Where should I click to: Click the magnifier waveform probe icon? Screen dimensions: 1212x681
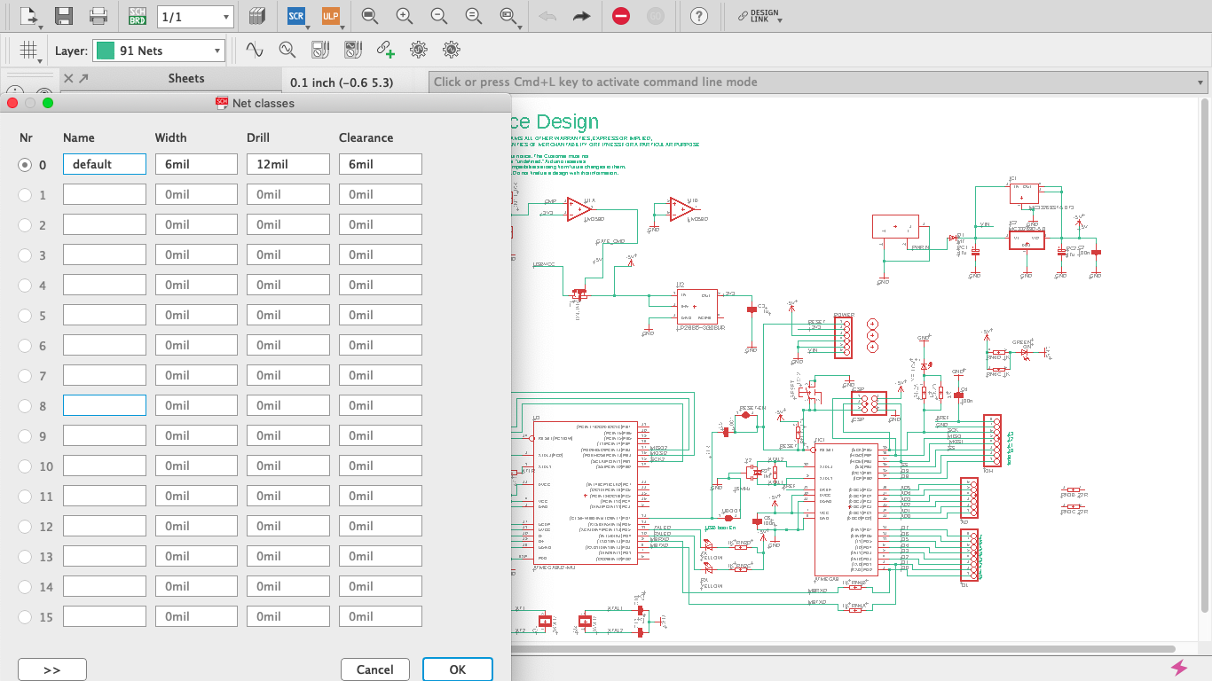[287, 50]
